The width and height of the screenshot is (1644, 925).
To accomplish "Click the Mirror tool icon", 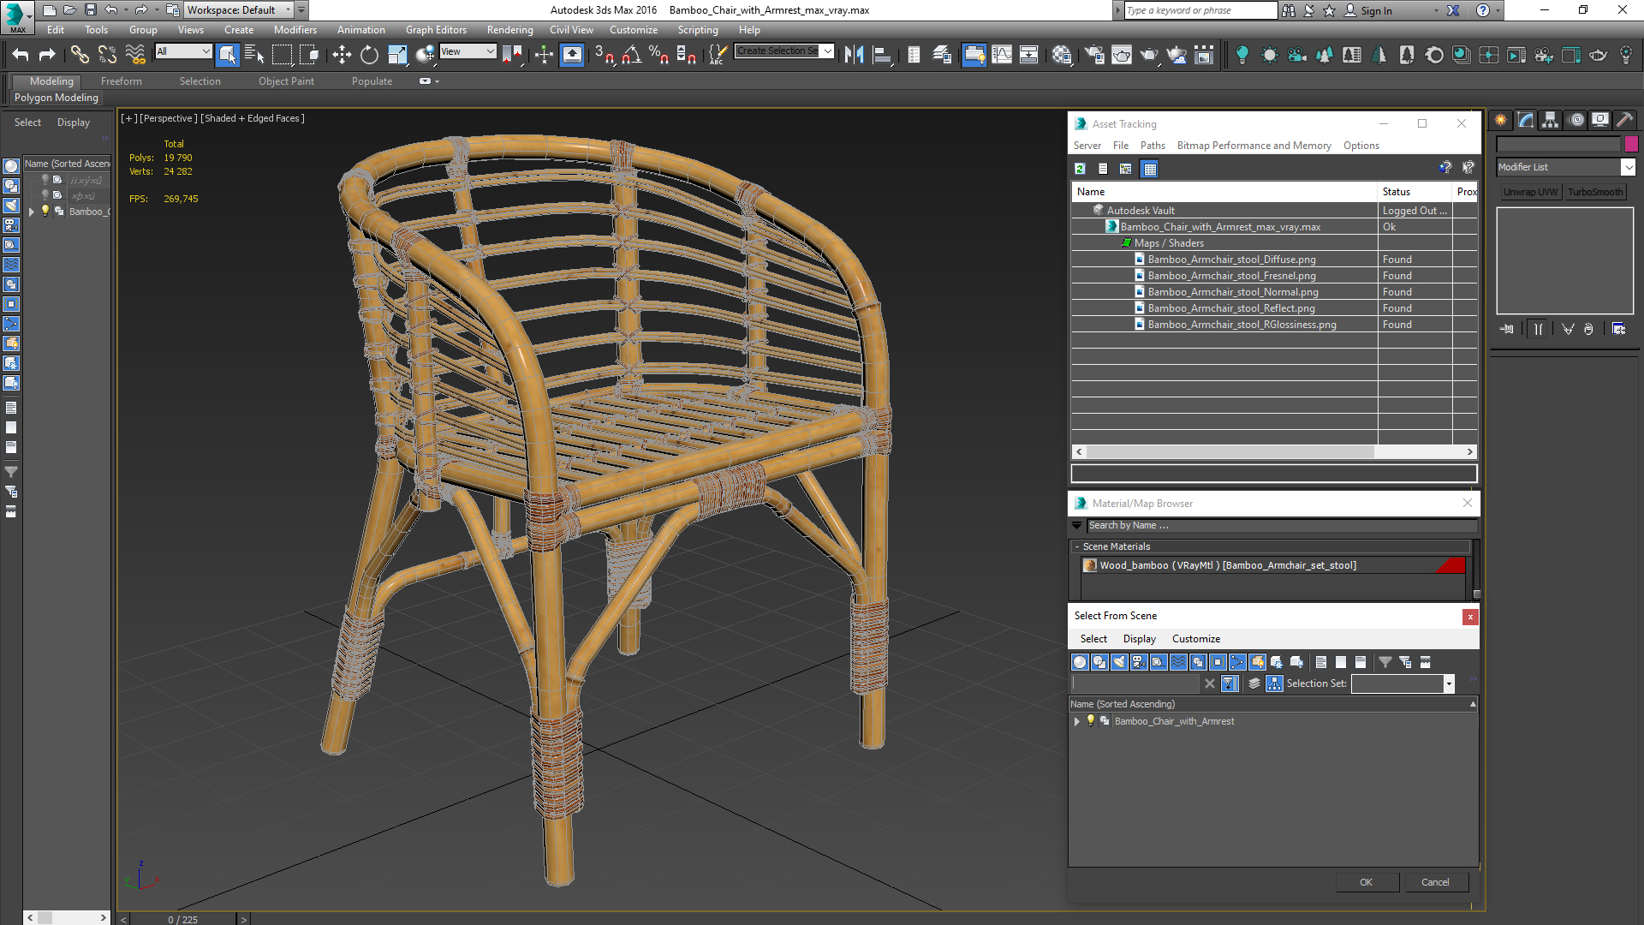I will (854, 55).
